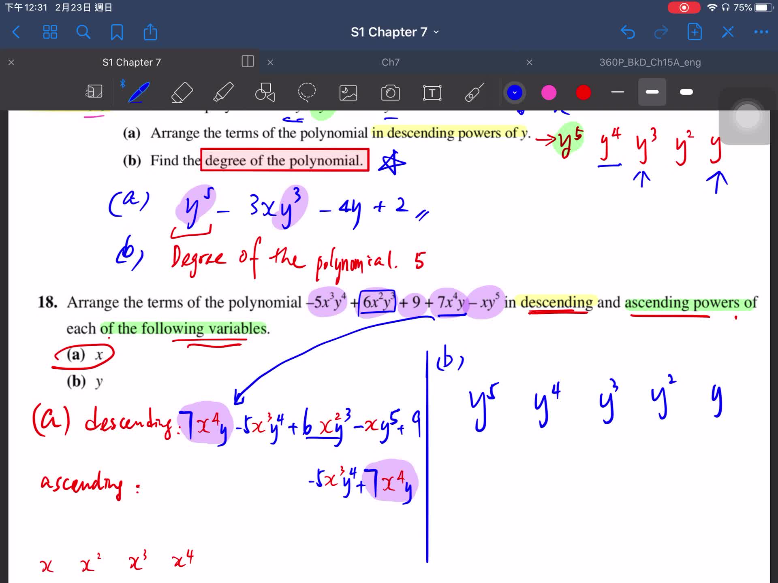
Task: Switch to the Ch7 tab
Action: tap(390, 62)
